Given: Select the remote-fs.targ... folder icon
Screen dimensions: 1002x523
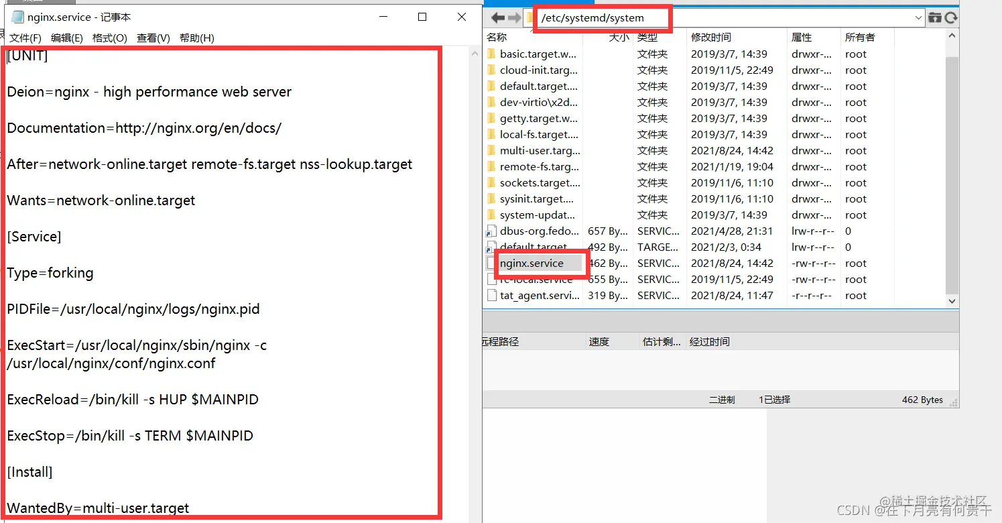Looking at the screenshot, I should [x=491, y=166].
